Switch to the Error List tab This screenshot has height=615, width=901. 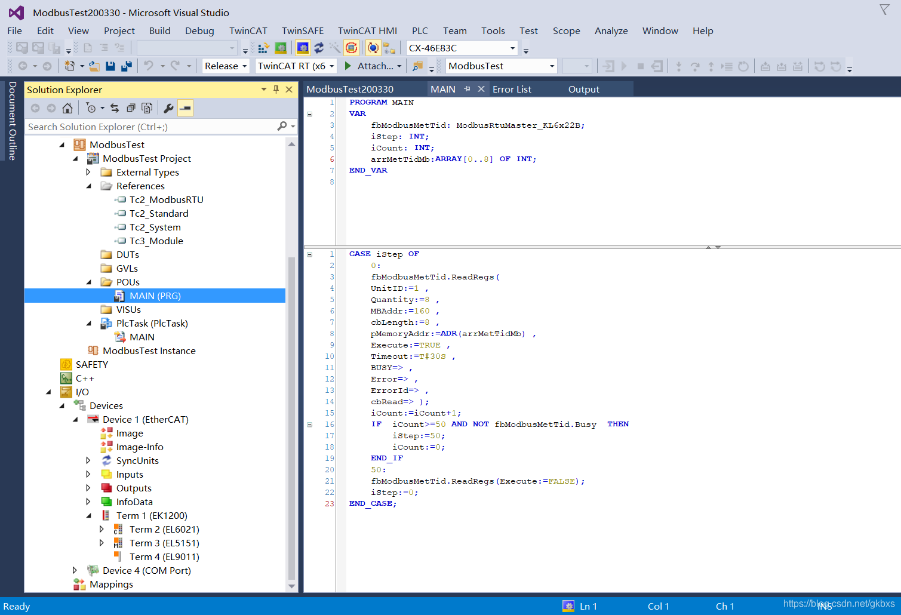point(512,90)
